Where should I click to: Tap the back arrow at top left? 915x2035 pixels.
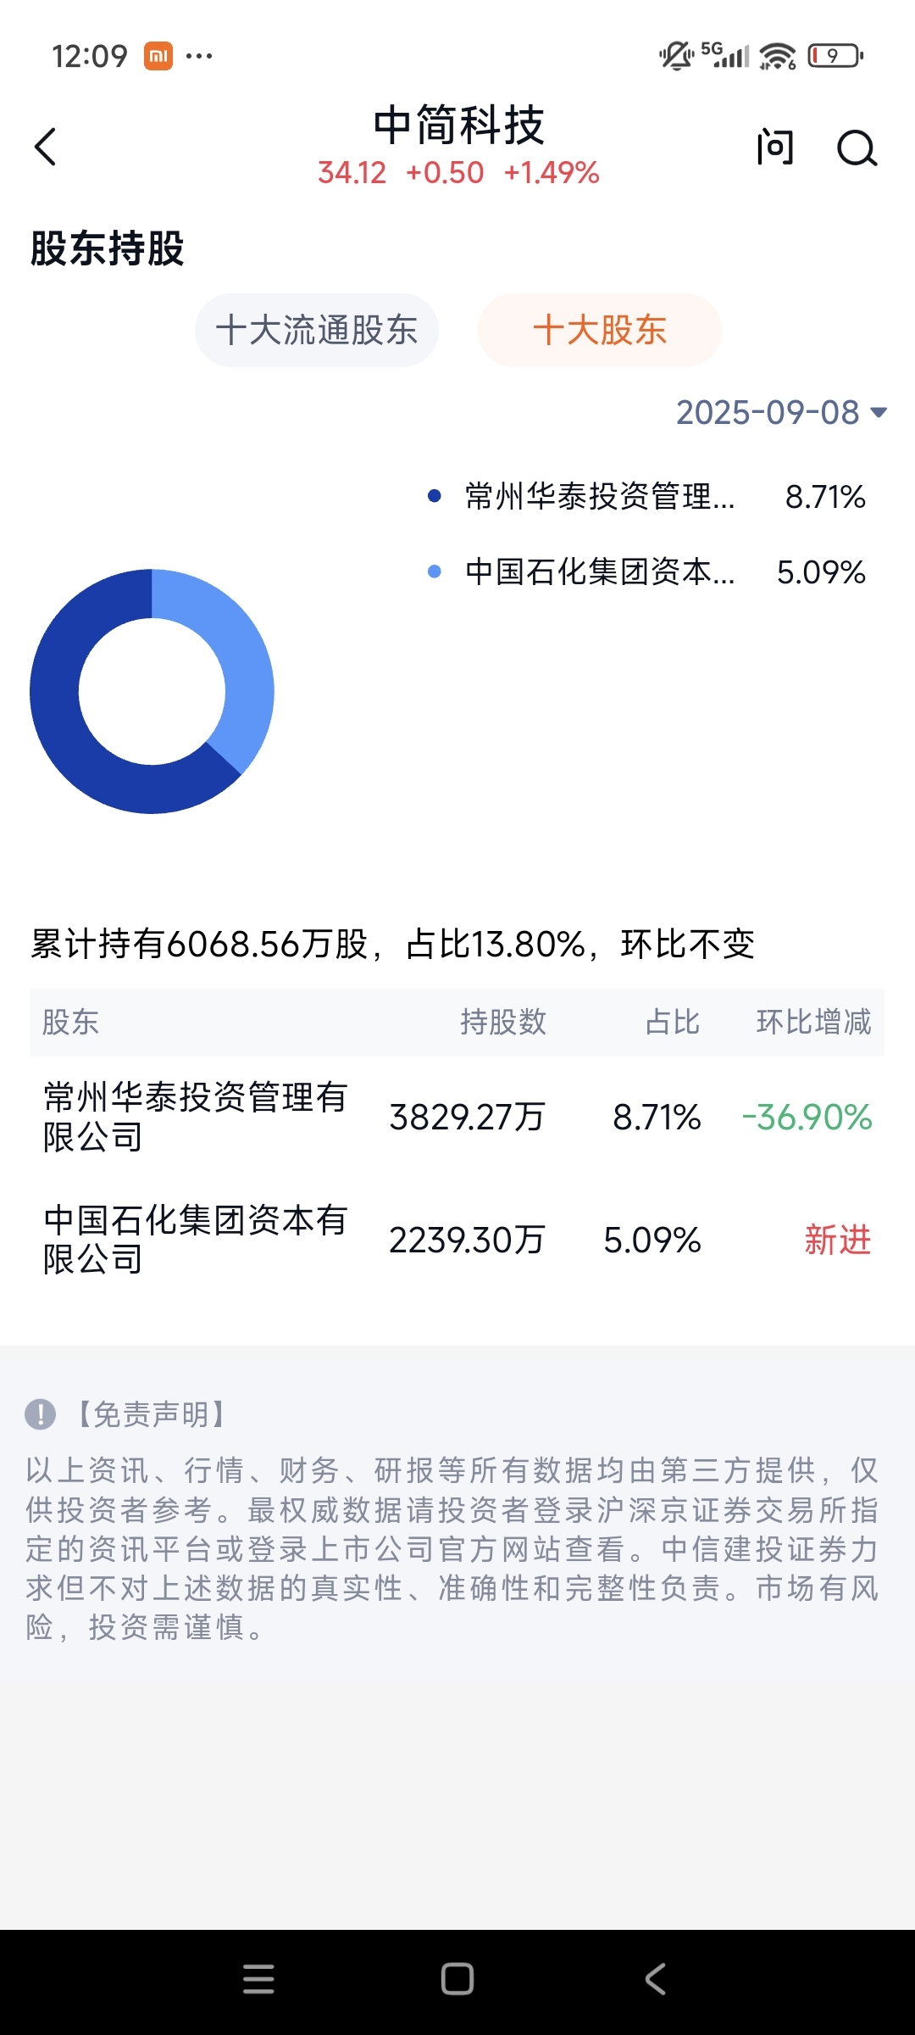pos(46,148)
